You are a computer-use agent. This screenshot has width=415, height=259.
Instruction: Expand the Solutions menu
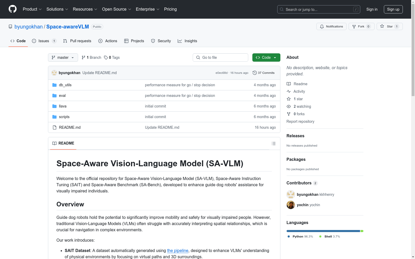pos(57,9)
